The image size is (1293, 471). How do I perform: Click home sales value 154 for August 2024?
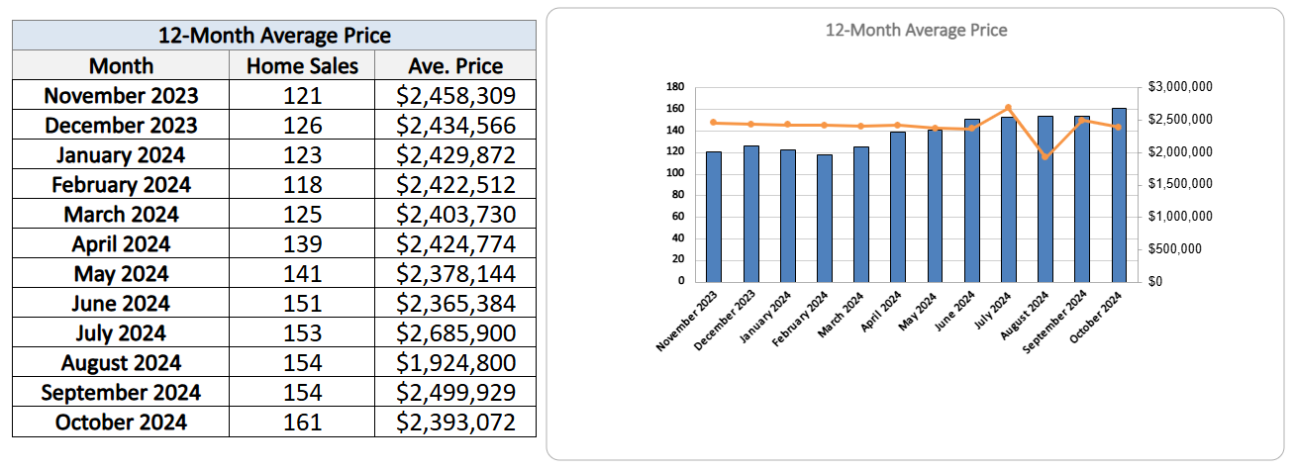302,362
